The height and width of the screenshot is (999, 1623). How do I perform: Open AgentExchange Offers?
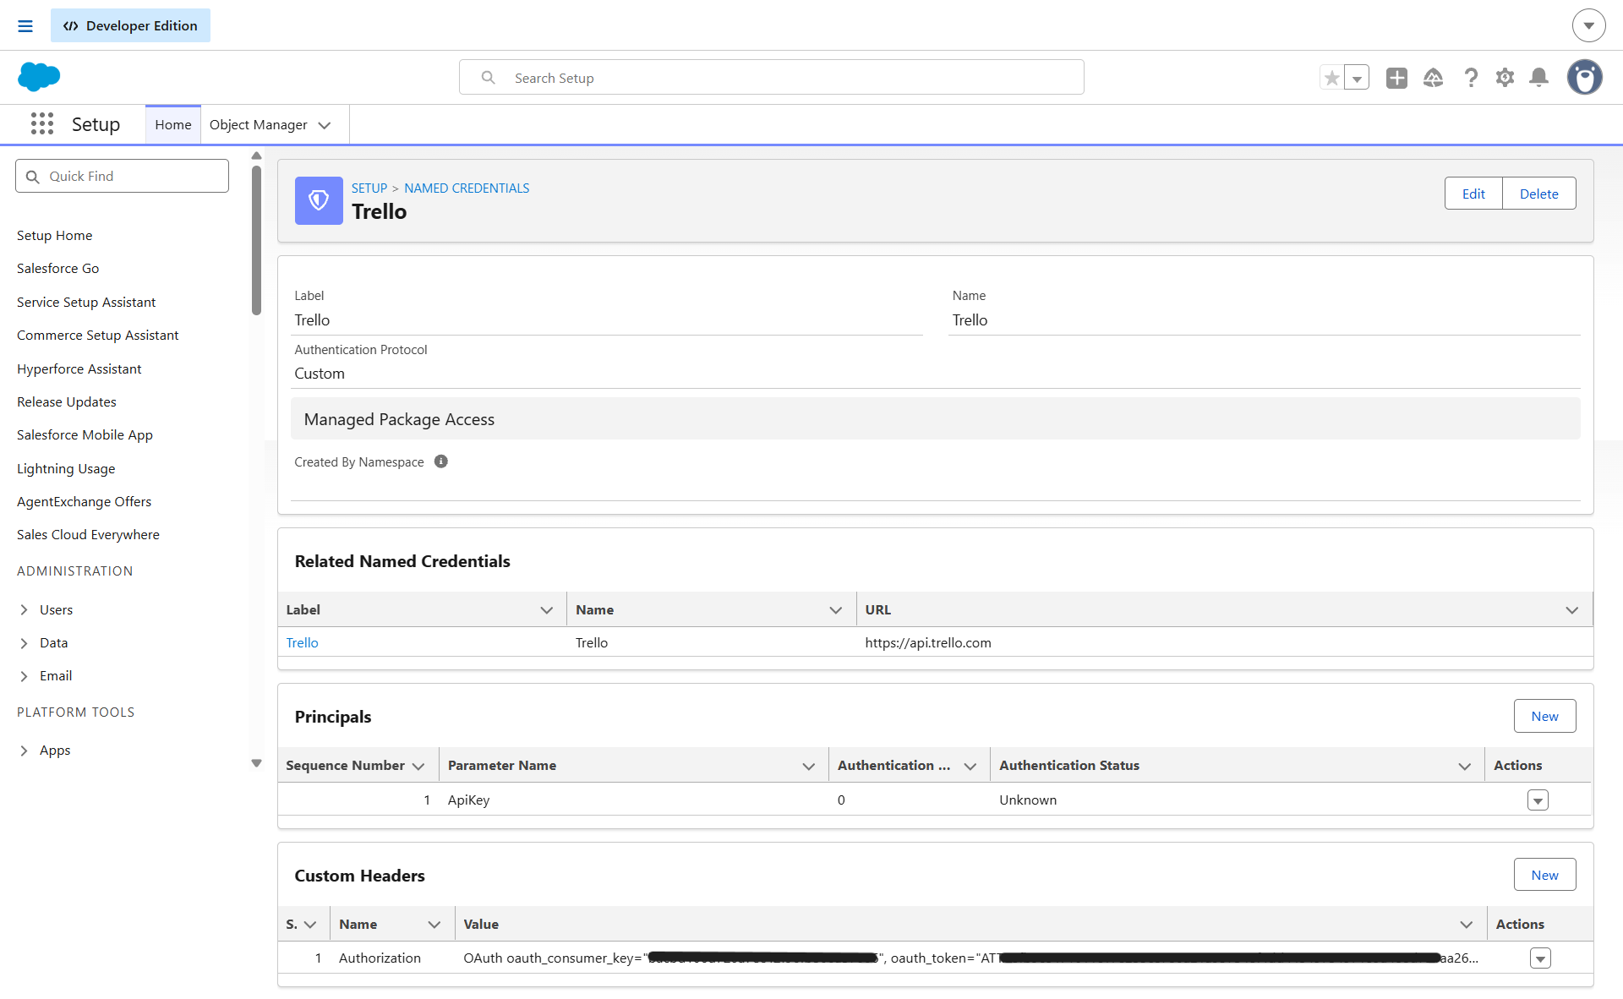(85, 501)
